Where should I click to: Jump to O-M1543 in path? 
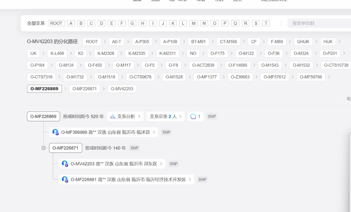coord(270,65)
